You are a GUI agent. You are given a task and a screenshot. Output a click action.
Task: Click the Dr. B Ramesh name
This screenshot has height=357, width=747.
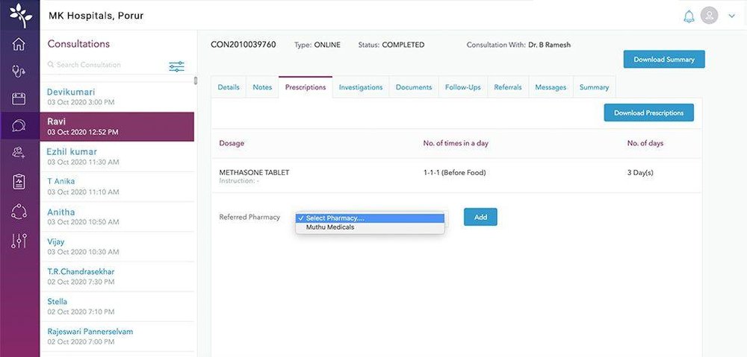(549, 45)
